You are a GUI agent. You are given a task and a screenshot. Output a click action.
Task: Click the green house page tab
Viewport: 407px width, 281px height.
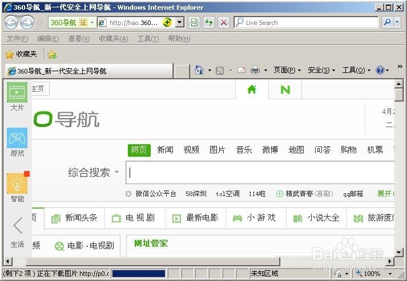[x=252, y=89]
